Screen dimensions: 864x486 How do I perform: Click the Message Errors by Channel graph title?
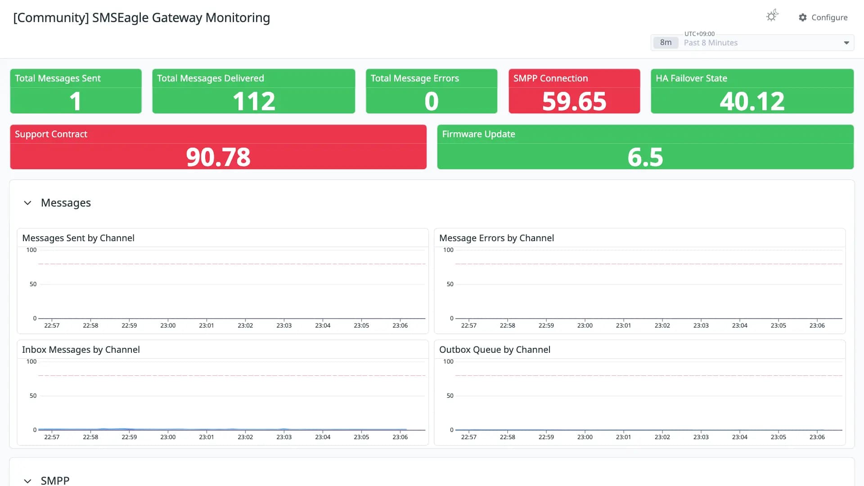pyautogui.click(x=496, y=238)
